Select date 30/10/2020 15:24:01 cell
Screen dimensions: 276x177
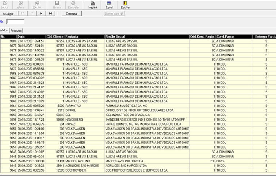point(31,46)
